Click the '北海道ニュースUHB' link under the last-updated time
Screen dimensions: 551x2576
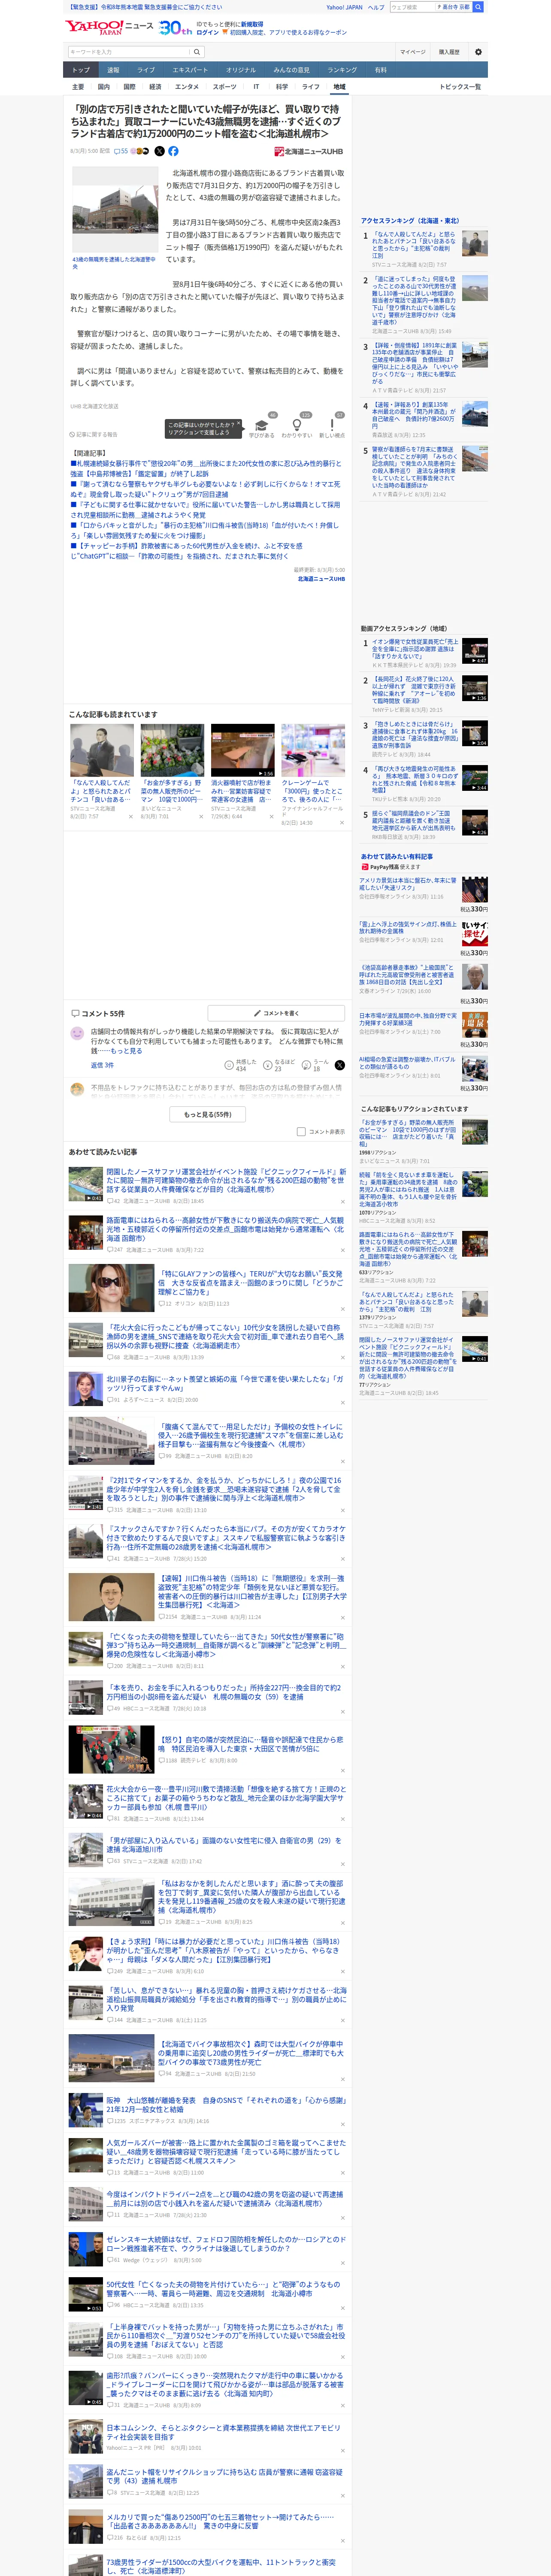(x=321, y=579)
